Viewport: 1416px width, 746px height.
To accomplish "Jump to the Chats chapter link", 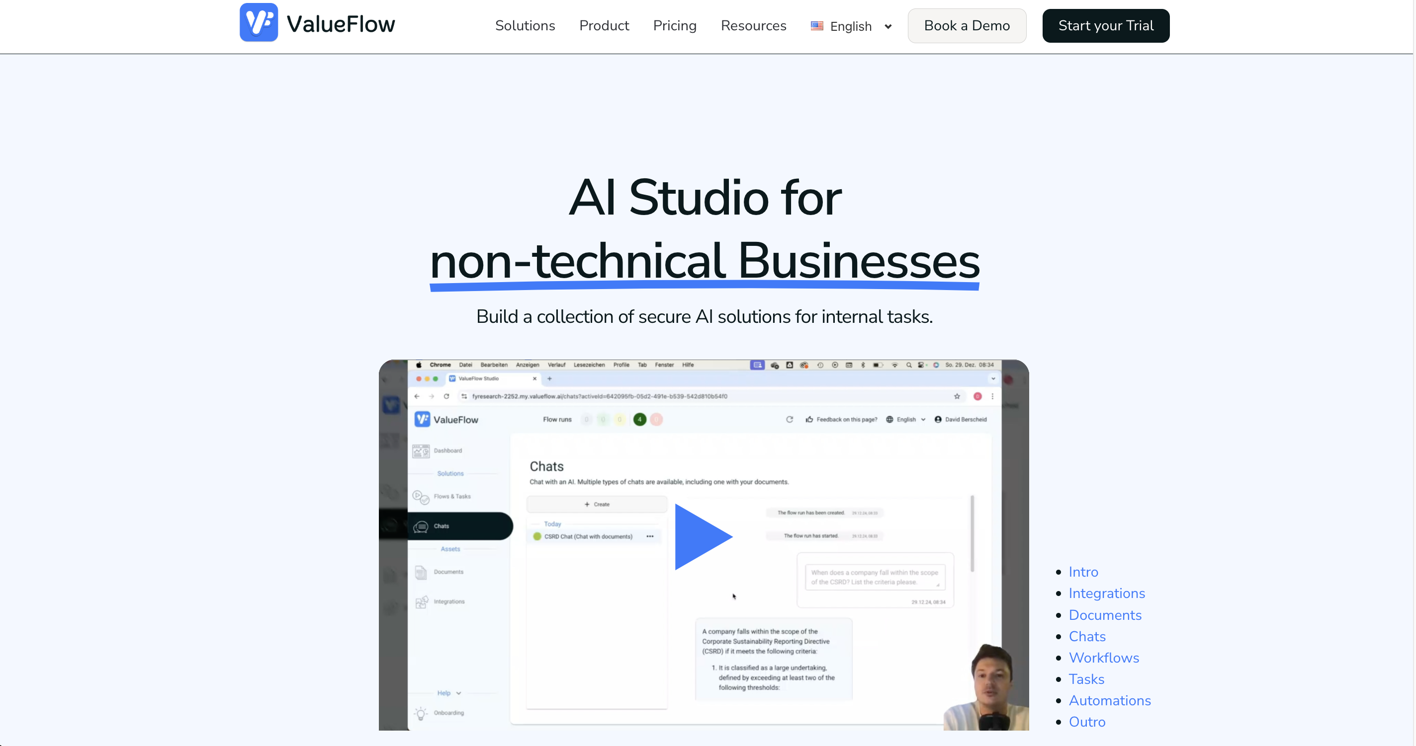I will click(1087, 636).
